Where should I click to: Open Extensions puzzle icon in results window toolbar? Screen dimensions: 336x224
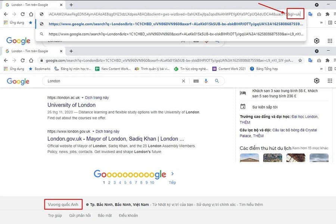[x=327, y=60]
